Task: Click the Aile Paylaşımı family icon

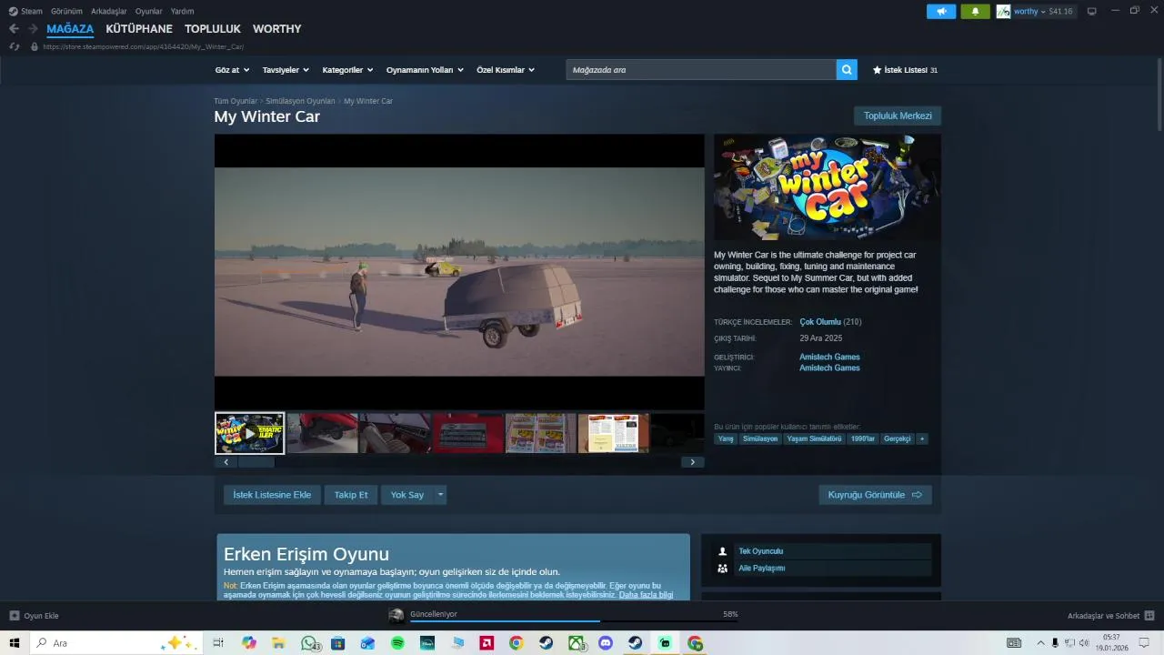Action: [722, 569]
